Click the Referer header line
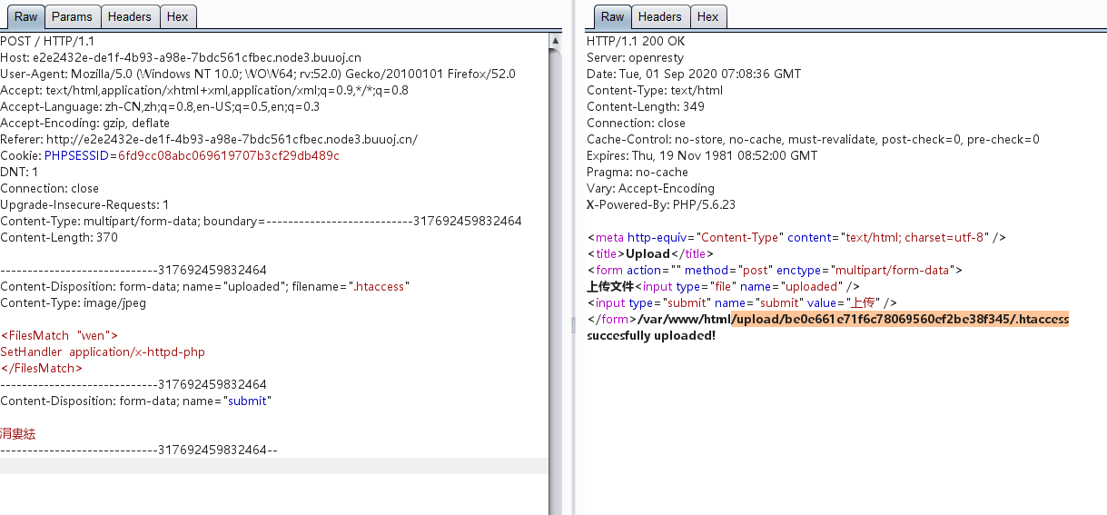The width and height of the screenshot is (1107, 515). pyautogui.click(x=209, y=139)
